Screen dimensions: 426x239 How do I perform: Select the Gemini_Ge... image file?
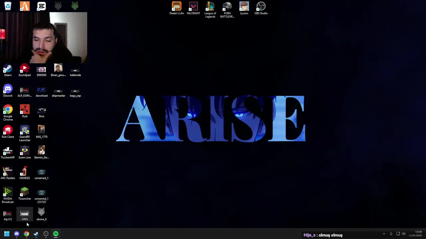click(x=41, y=153)
